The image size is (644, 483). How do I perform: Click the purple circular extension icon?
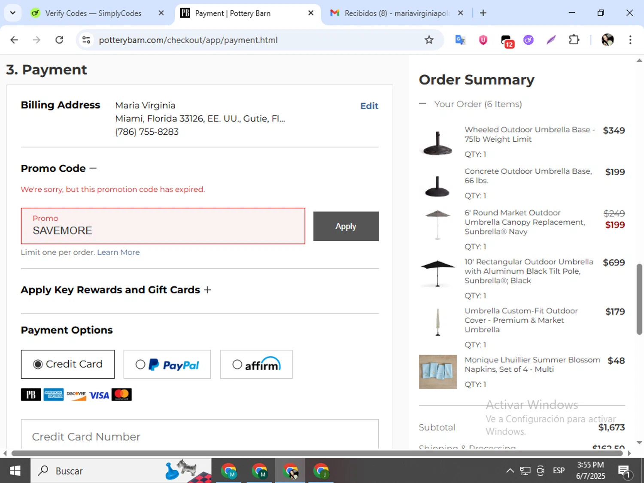(x=529, y=40)
